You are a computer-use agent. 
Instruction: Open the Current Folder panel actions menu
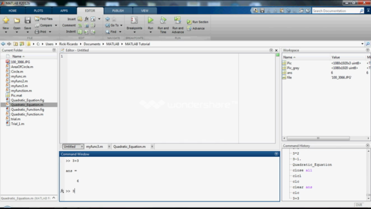coord(54,50)
